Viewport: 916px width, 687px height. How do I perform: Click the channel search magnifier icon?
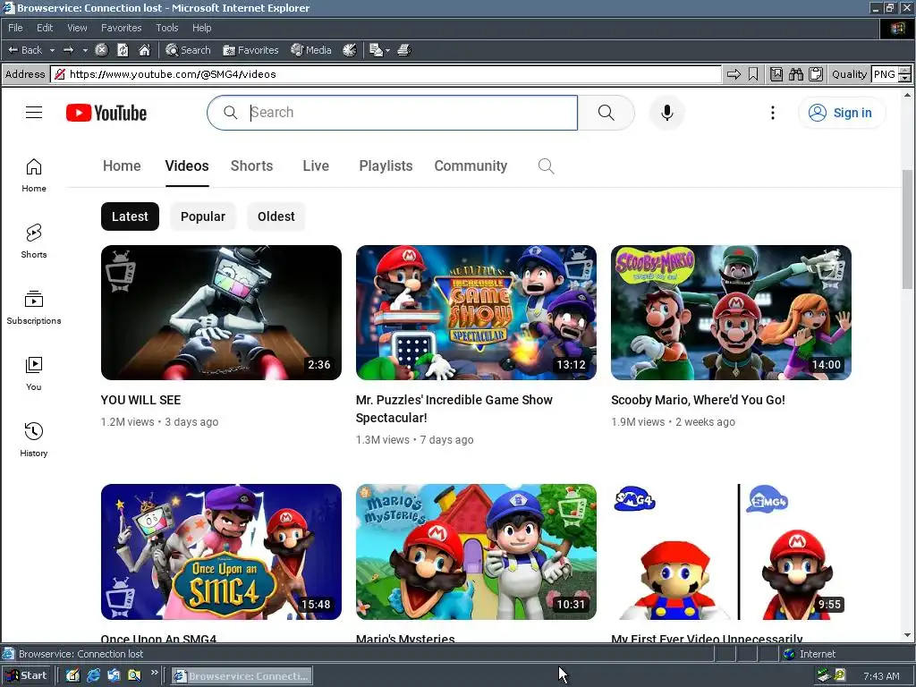[x=546, y=165]
